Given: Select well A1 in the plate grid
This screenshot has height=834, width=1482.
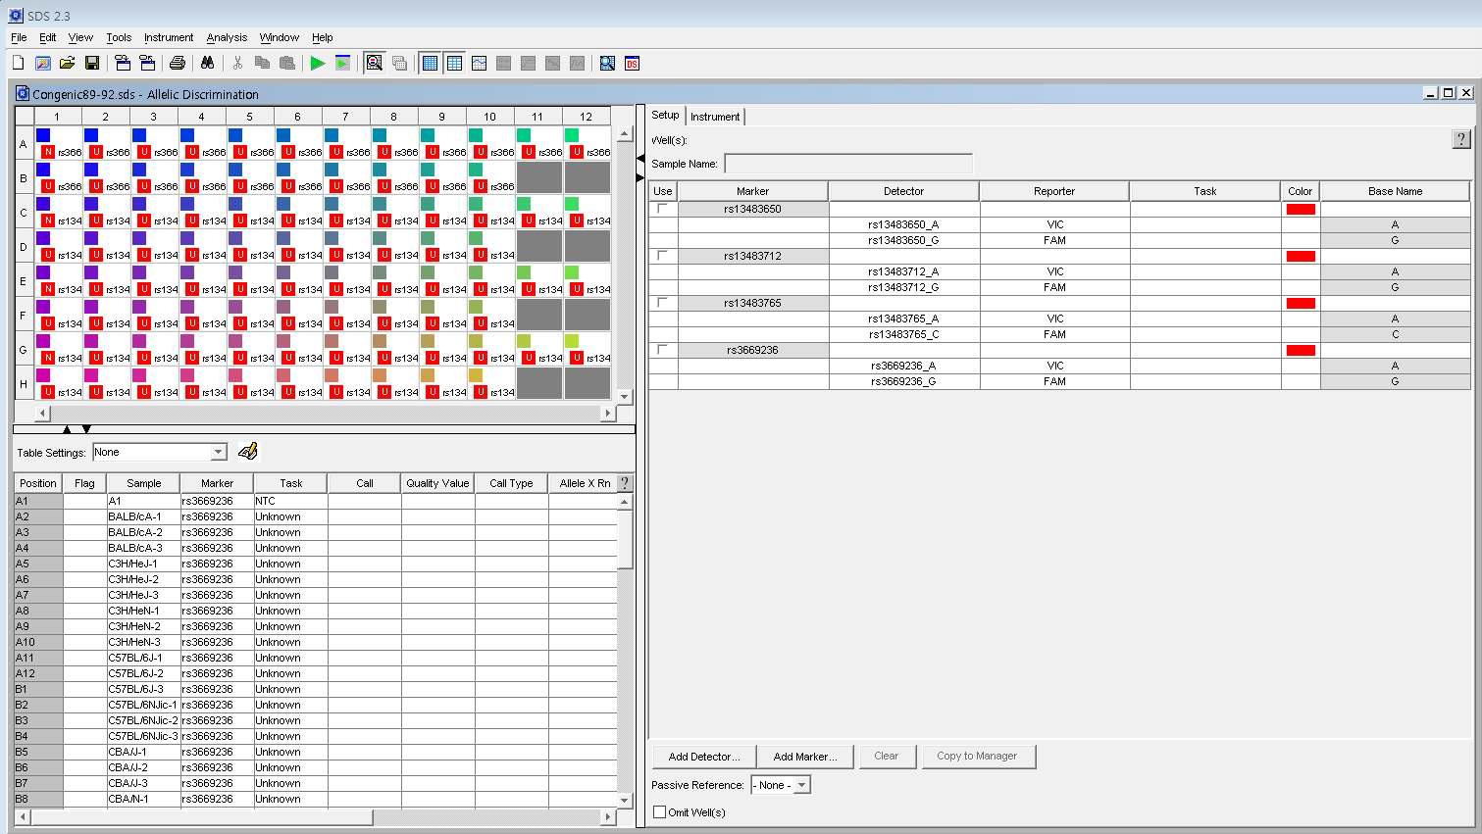Looking at the screenshot, I should point(58,143).
